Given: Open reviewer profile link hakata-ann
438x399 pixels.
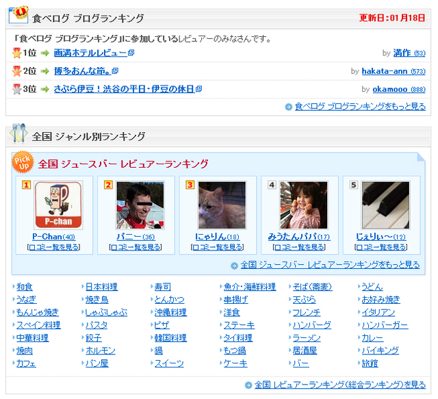Looking at the screenshot, I should point(385,71).
